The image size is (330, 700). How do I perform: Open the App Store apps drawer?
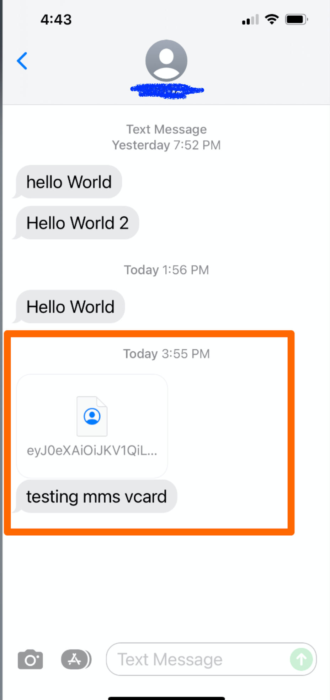76,659
